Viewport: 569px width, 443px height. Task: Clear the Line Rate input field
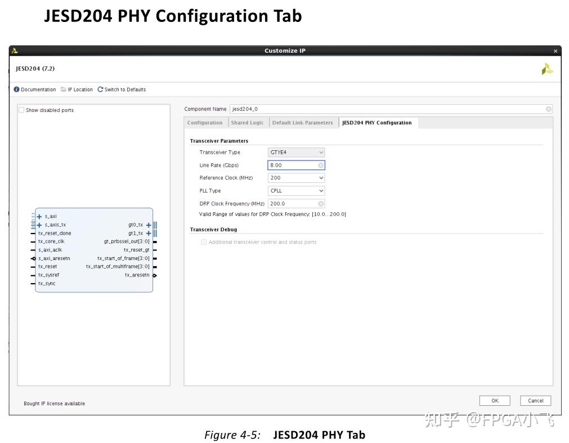point(321,165)
